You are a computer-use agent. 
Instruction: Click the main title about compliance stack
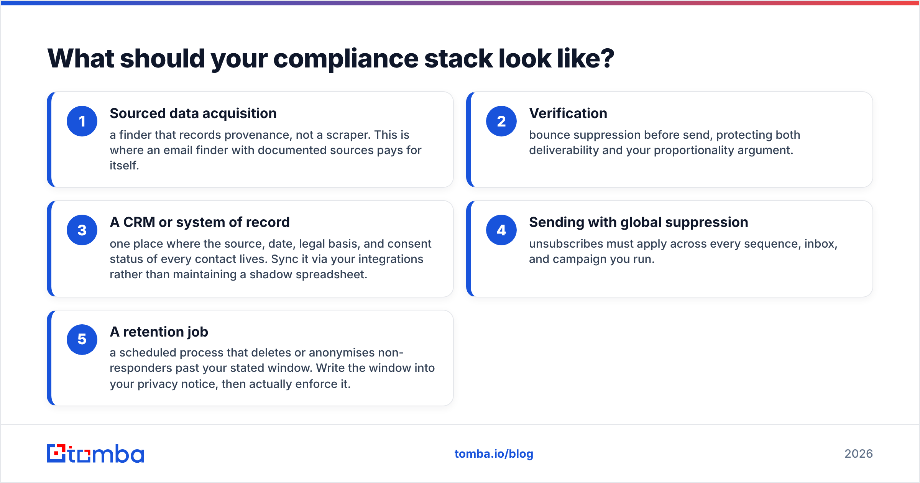pos(331,59)
